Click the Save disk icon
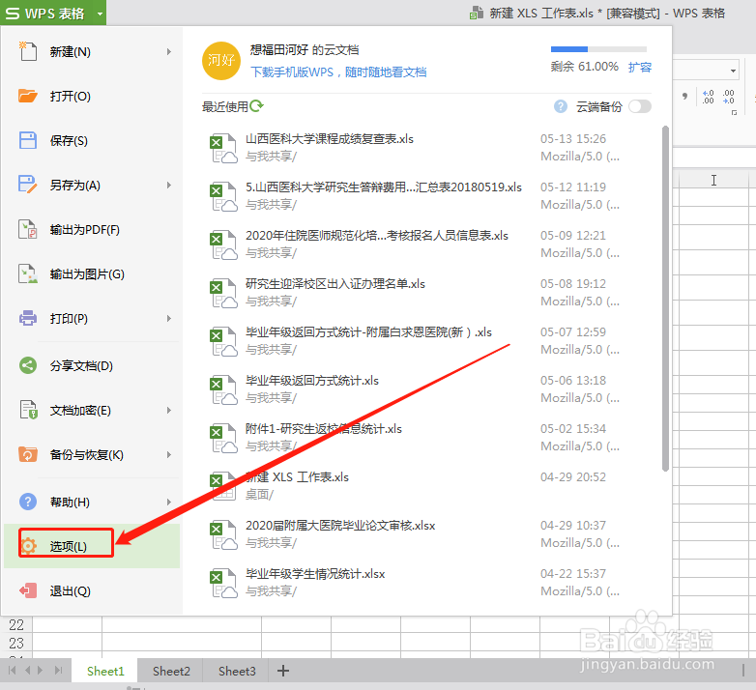The width and height of the screenshot is (756, 690). [27, 140]
